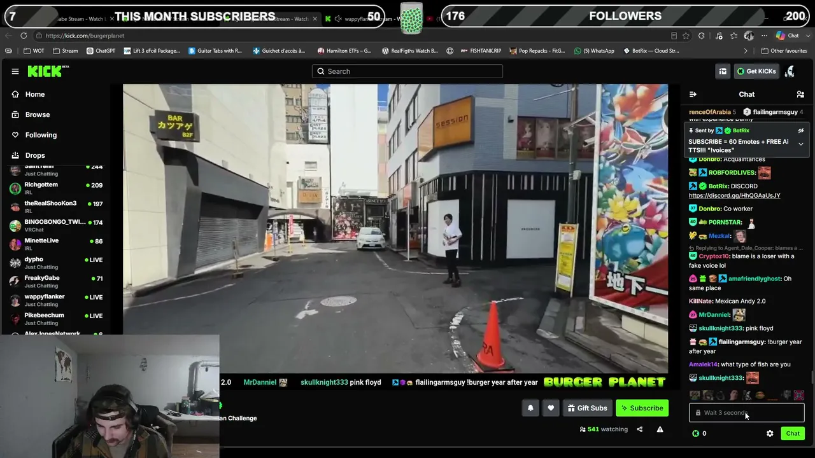Screen dimensions: 815x458
Task: Open the Hamilton ETFs bookmark
Action: 344,51
